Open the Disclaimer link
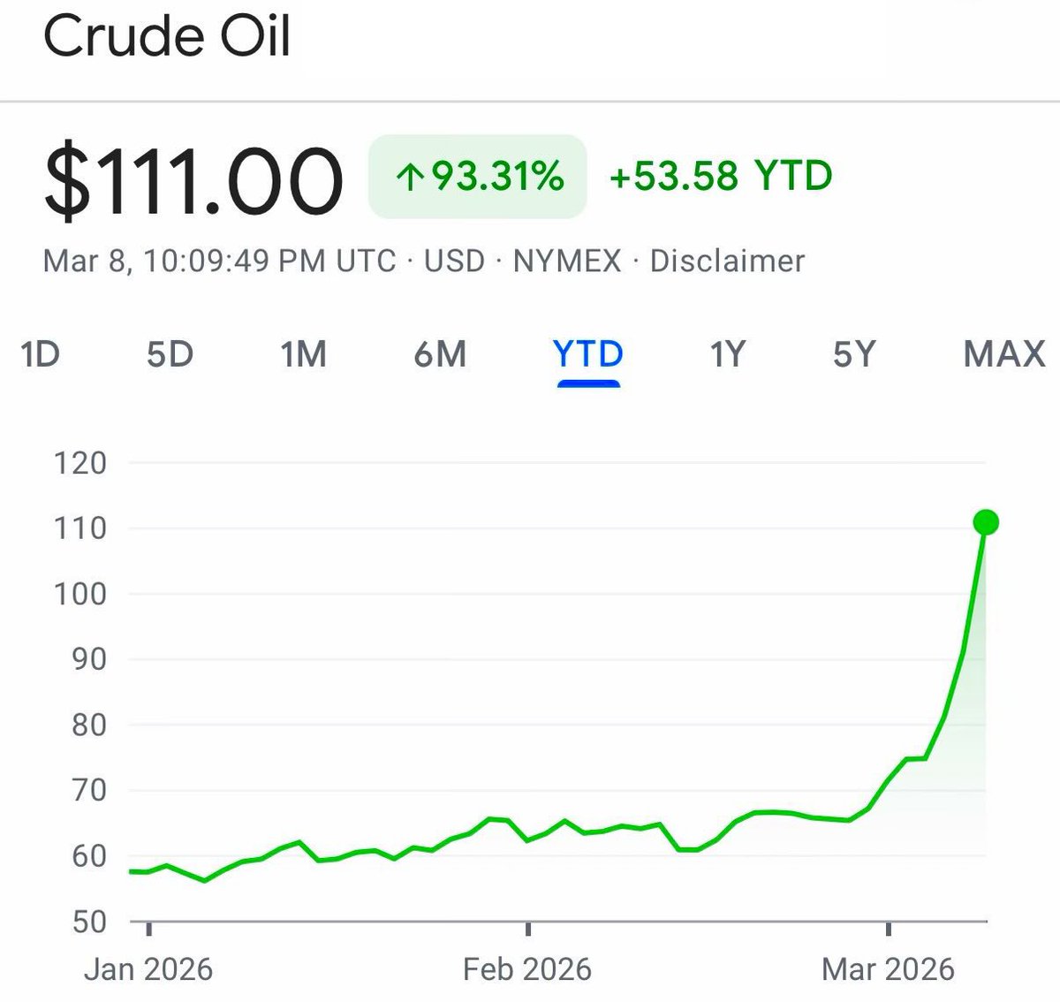 pyautogui.click(x=727, y=262)
